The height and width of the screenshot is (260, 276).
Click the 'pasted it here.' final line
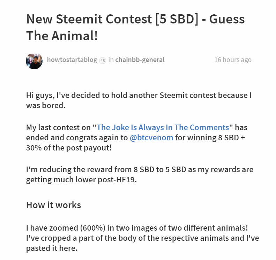click(52, 248)
